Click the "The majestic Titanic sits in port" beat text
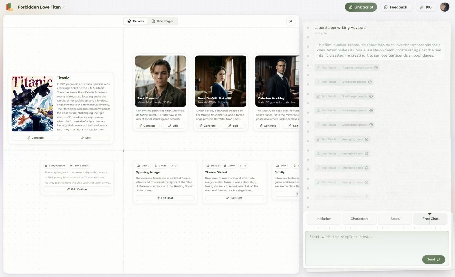The image size is (455, 277). [164, 184]
